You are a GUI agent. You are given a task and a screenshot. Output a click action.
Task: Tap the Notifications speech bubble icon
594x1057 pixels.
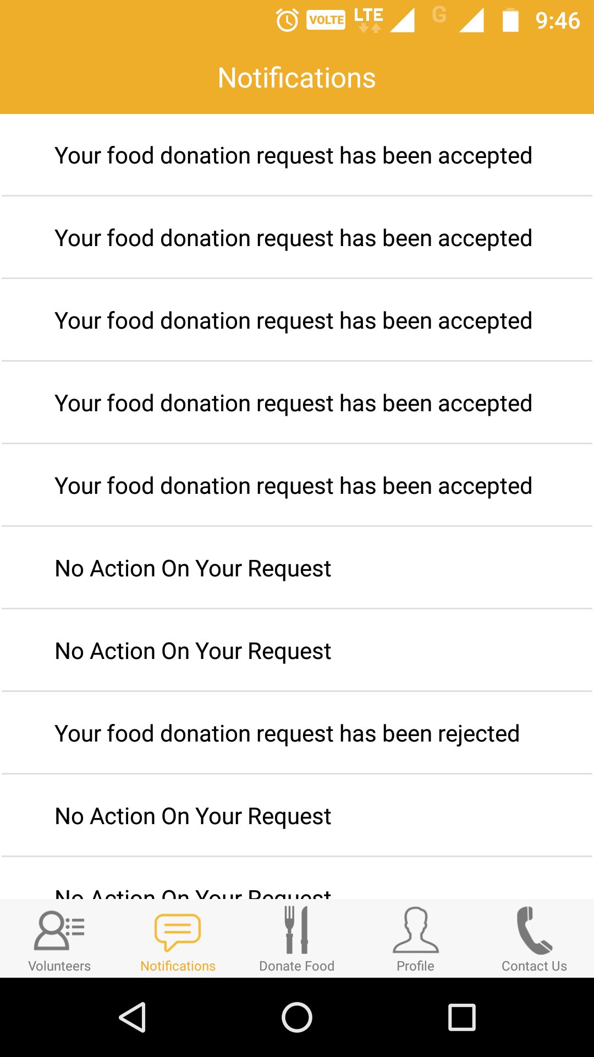(178, 931)
